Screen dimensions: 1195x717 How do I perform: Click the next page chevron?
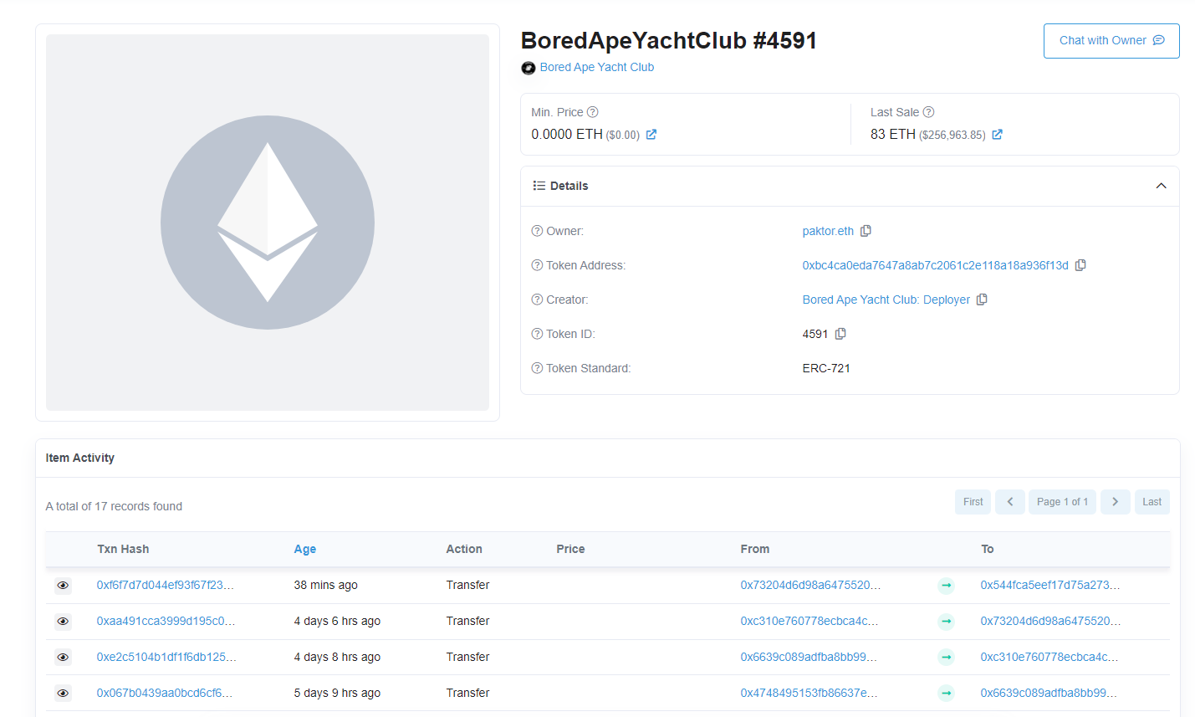coord(1116,502)
